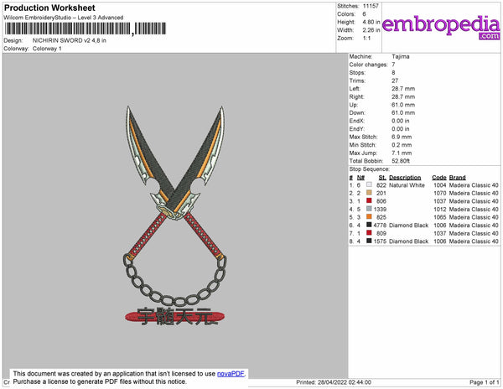Click the 'Page 1 of 1' footer text

(484, 382)
